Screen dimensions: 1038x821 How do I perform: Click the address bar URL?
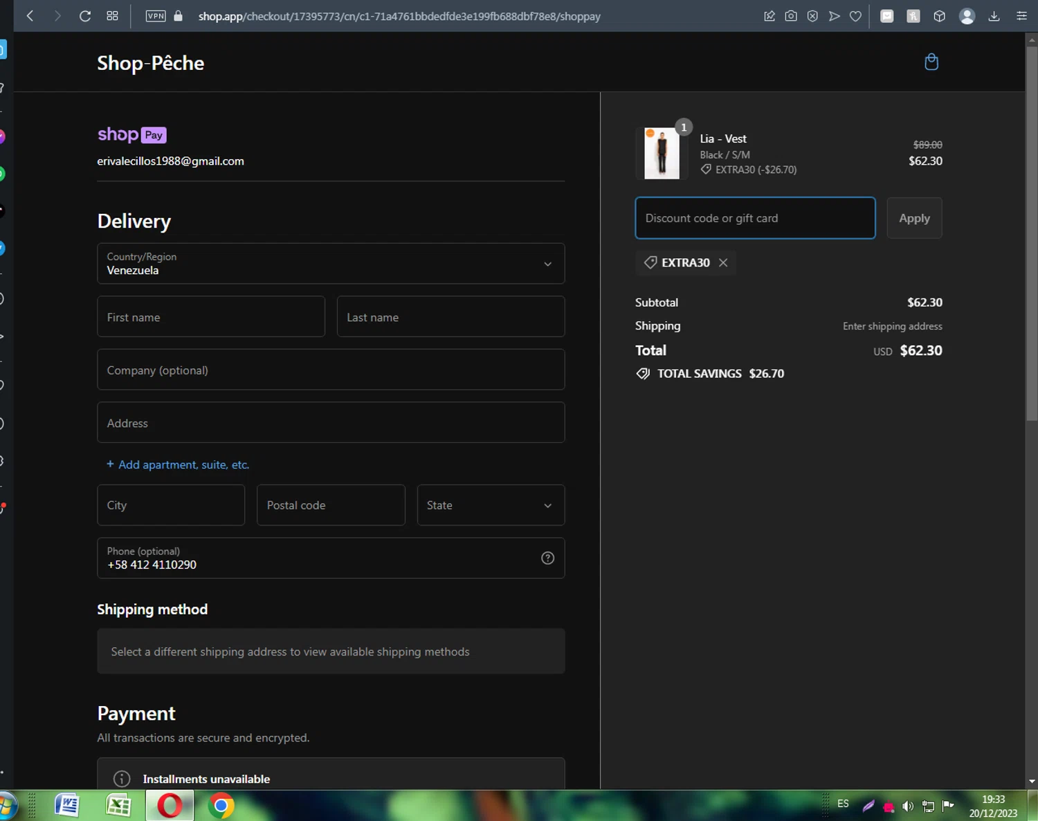click(399, 16)
